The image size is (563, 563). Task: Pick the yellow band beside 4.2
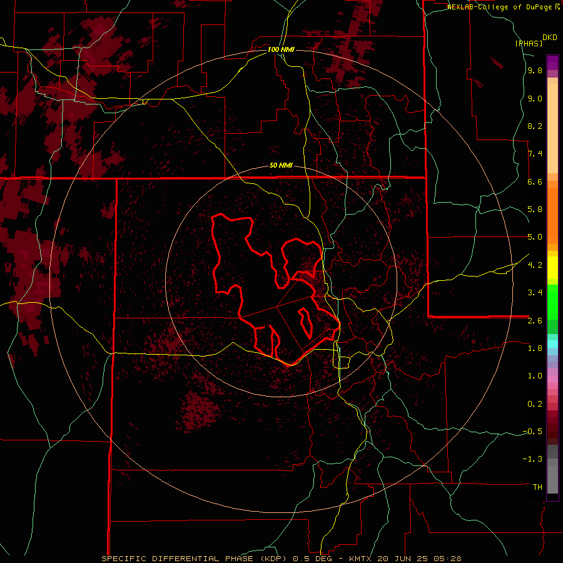pyautogui.click(x=552, y=268)
